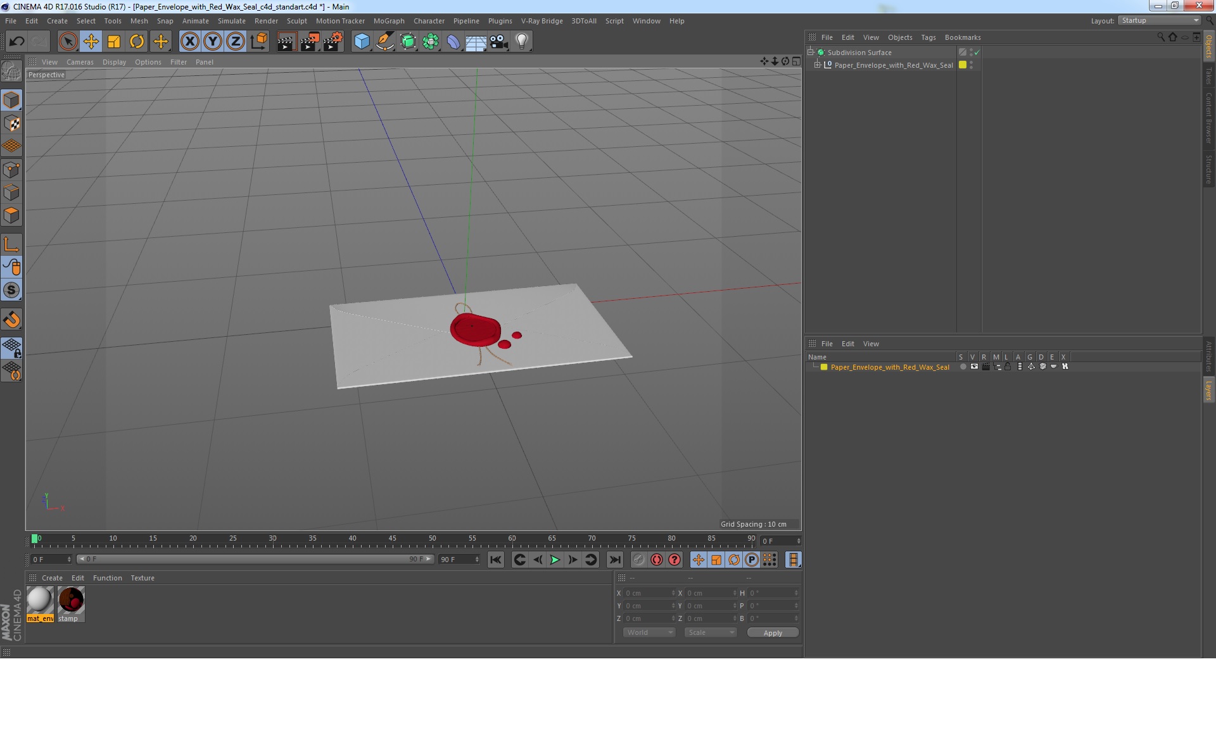The width and height of the screenshot is (1216, 733).
Task: Toggle layer render visibility icon
Action: point(985,366)
